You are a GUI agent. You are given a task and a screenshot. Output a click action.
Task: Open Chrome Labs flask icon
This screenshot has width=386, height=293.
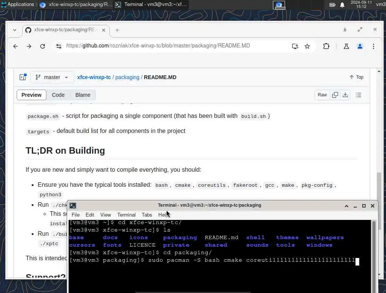click(x=346, y=46)
